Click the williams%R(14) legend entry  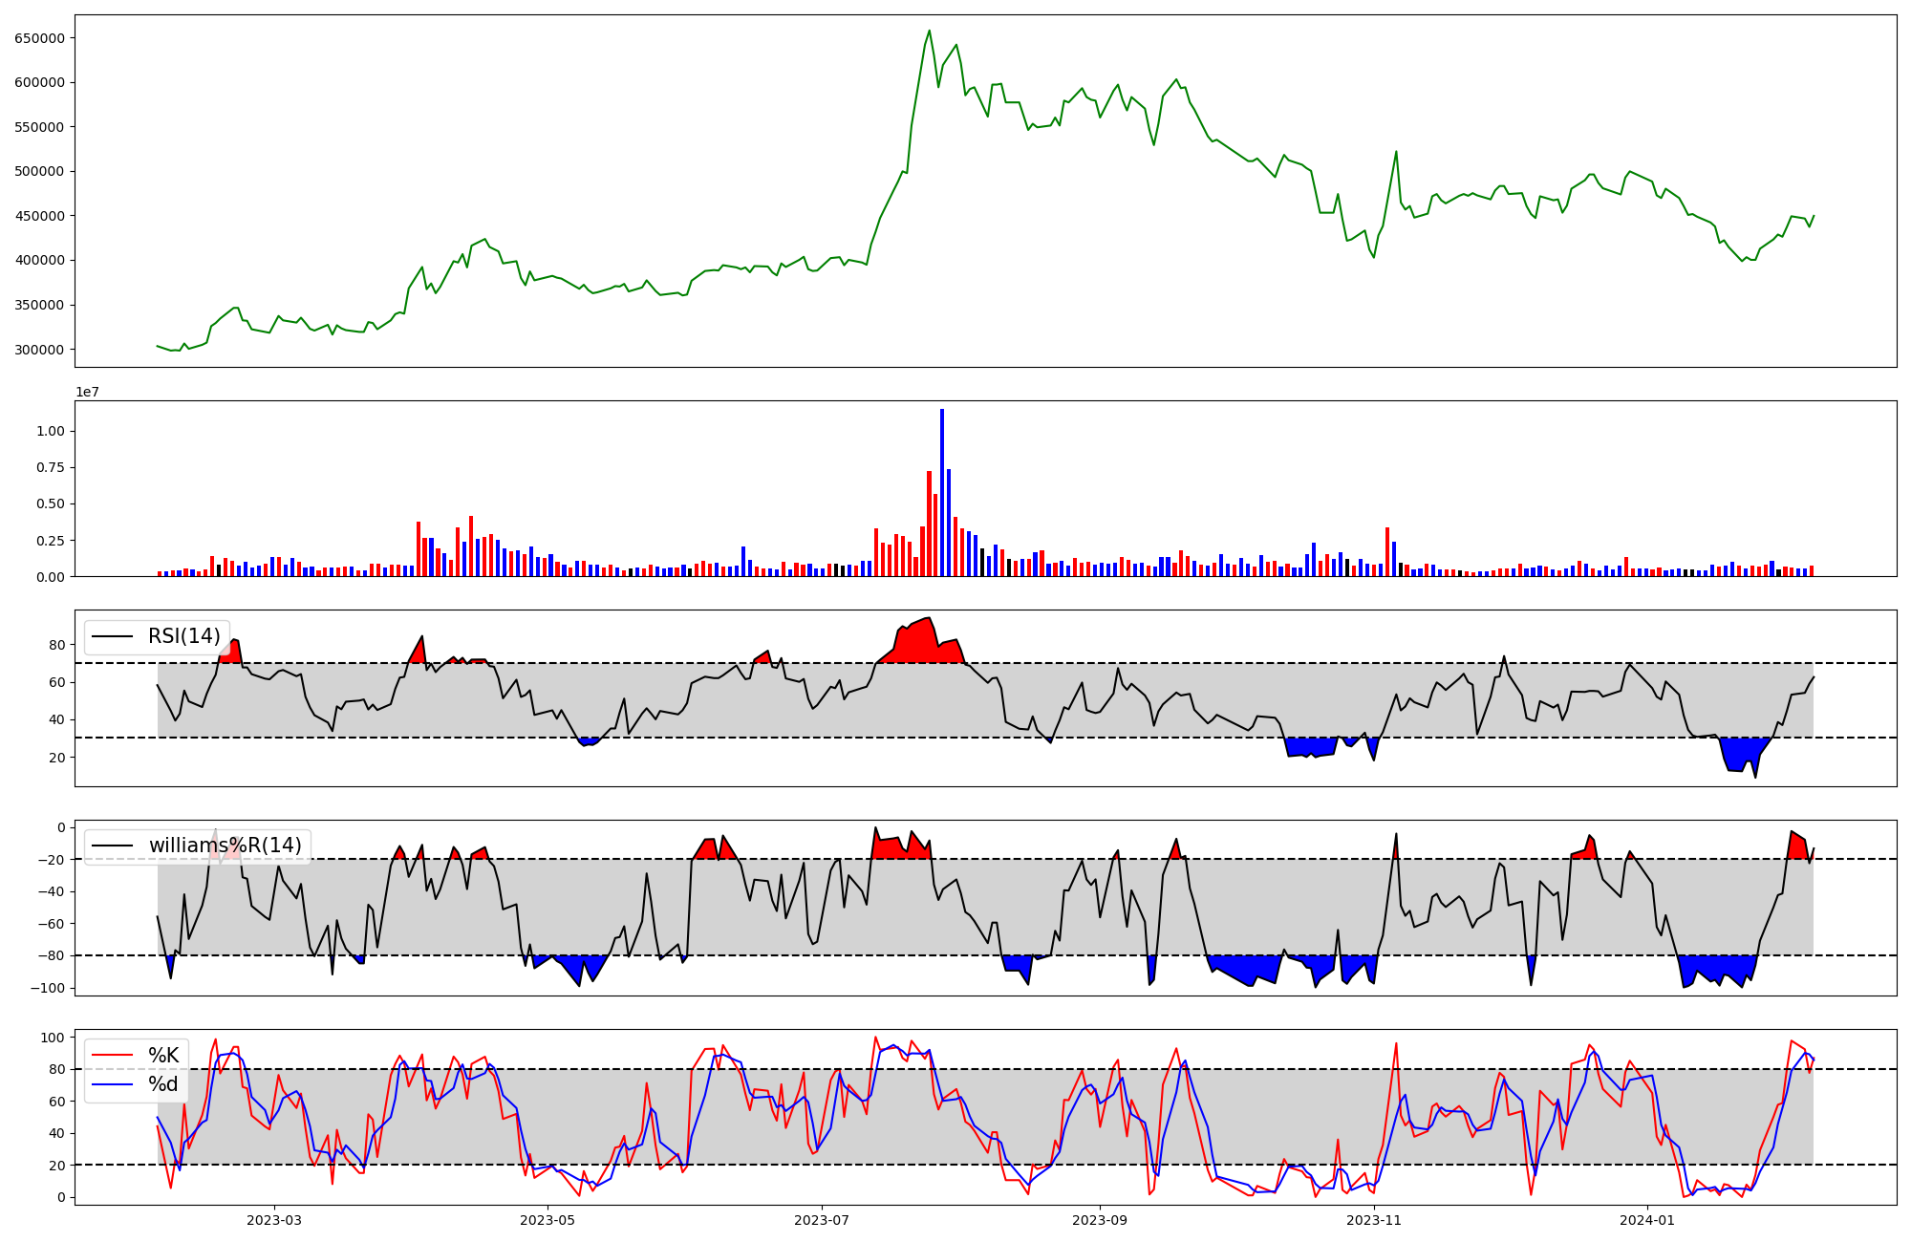(225, 846)
